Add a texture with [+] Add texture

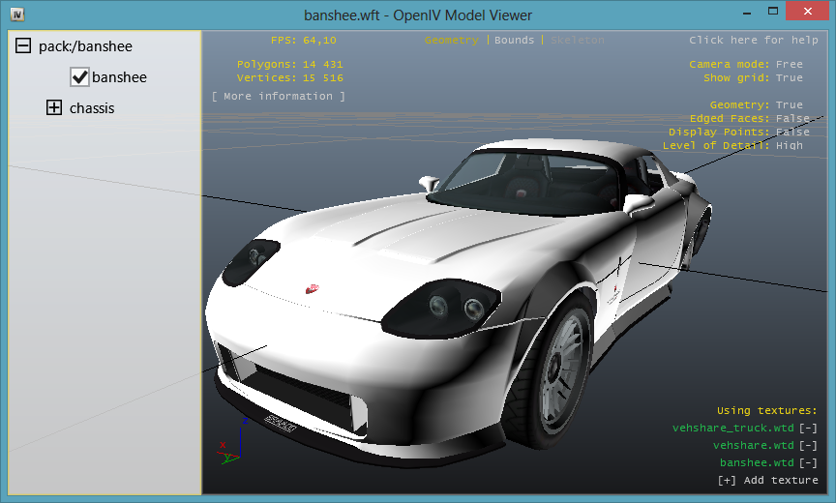pyautogui.click(x=767, y=481)
